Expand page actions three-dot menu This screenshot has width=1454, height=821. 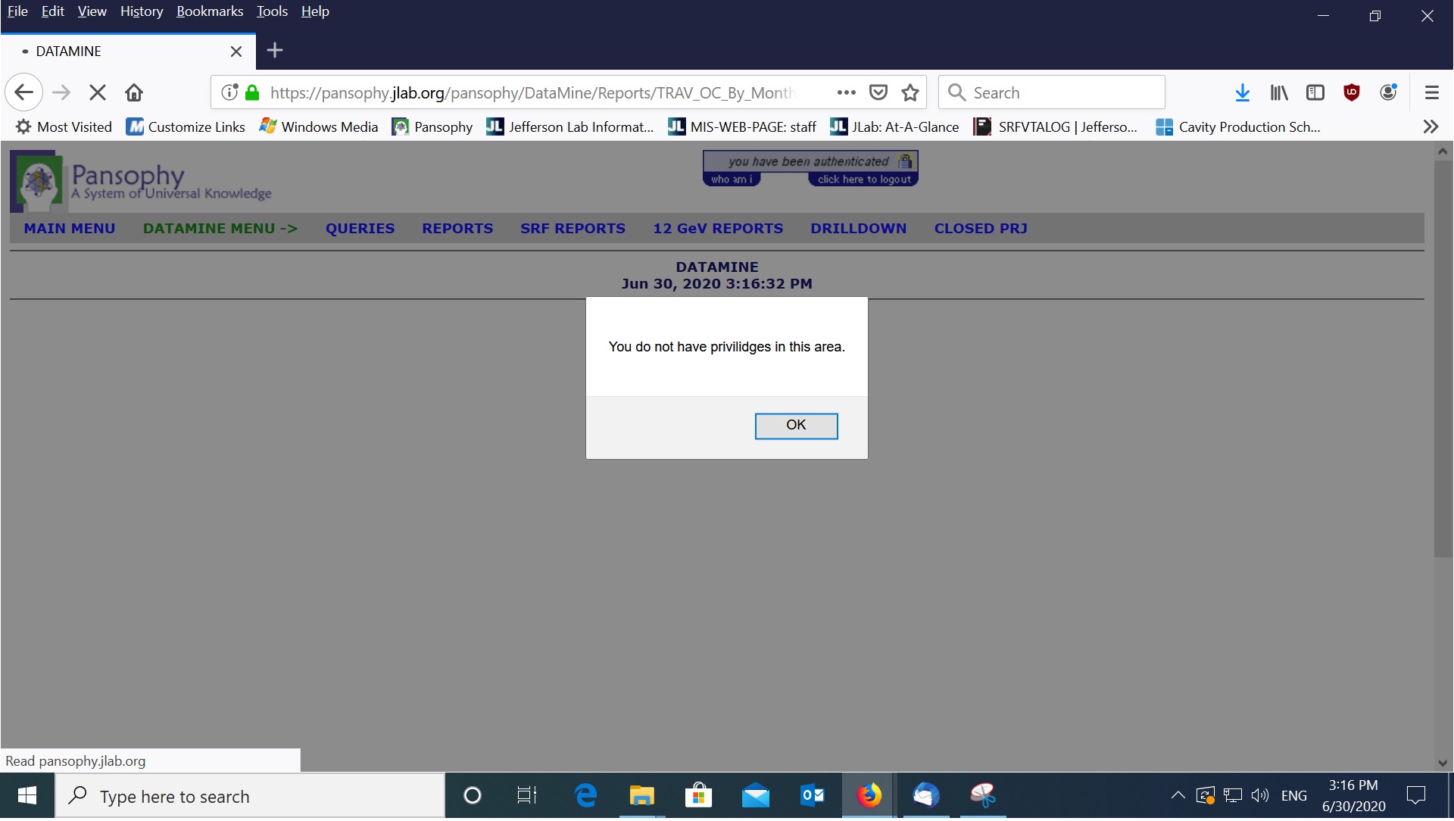pos(846,92)
